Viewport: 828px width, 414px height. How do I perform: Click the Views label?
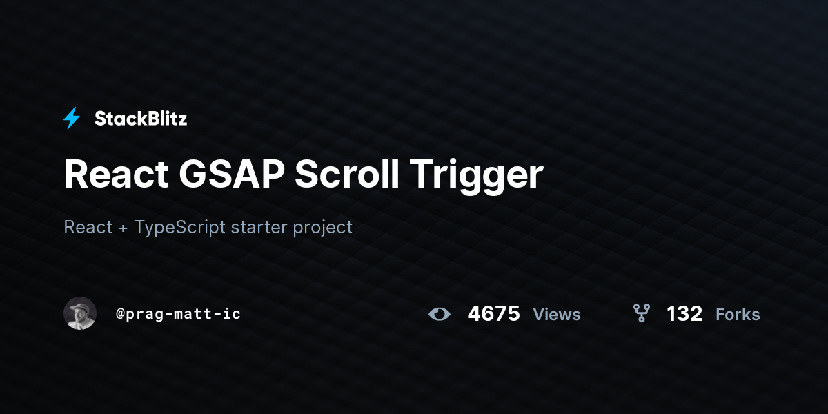click(x=557, y=315)
